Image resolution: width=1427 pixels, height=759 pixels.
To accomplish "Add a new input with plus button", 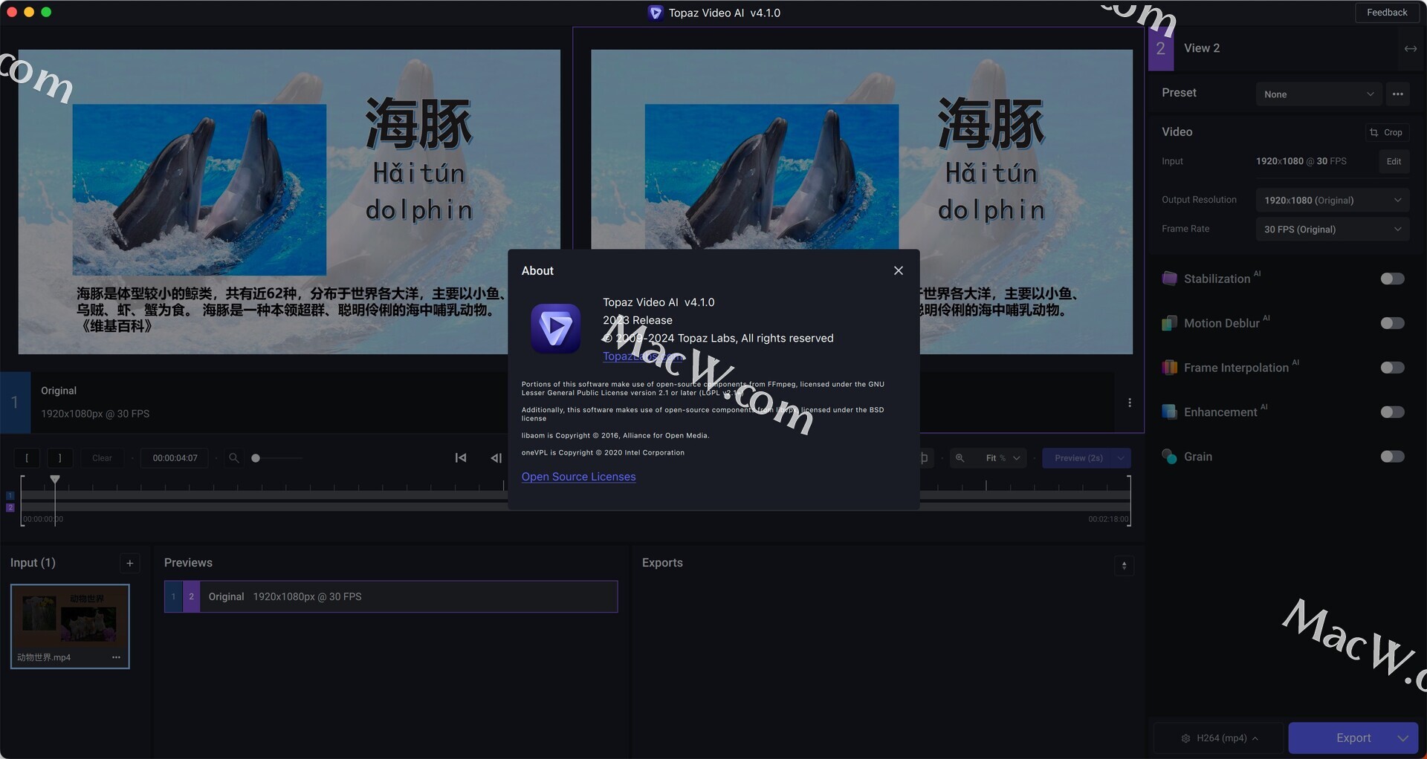I will coord(129,564).
